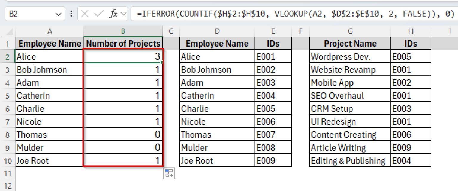Click row 10 header to select the row
This screenshot has width=458, height=191.
tap(8, 160)
